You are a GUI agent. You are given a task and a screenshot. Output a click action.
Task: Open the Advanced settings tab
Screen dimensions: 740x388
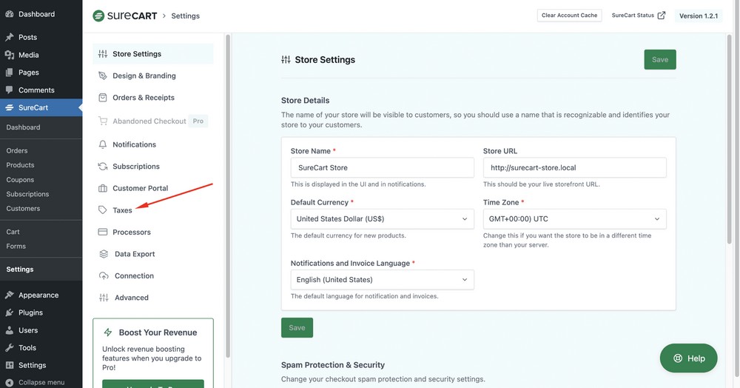130,298
